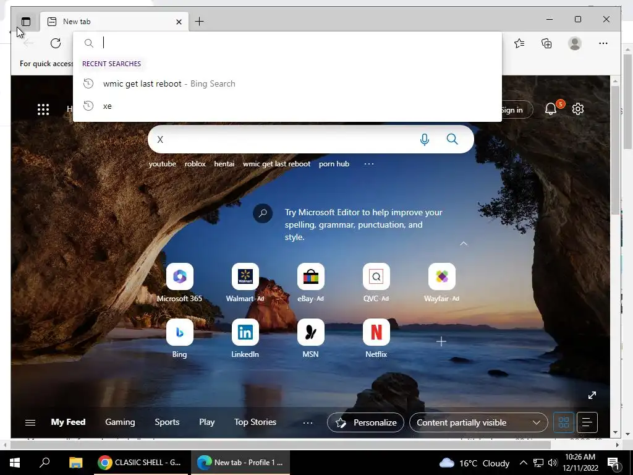
Task: Click the roblox trending search link
Action: click(195, 164)
